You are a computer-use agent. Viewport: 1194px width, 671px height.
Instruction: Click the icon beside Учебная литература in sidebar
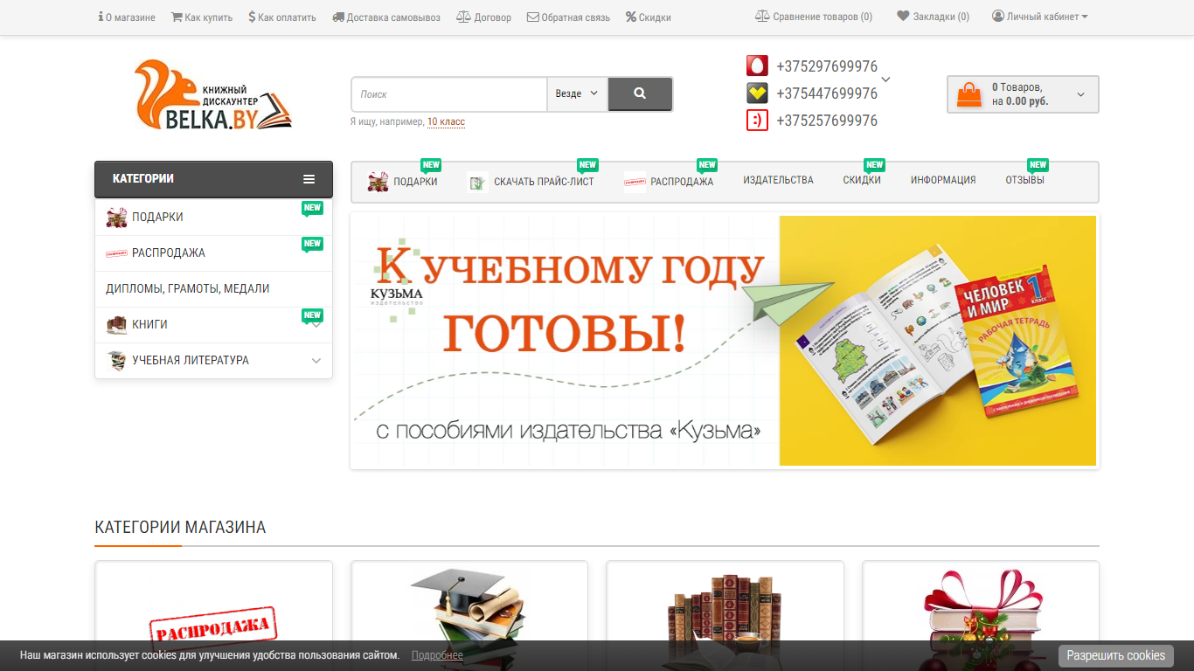point(116,361)
